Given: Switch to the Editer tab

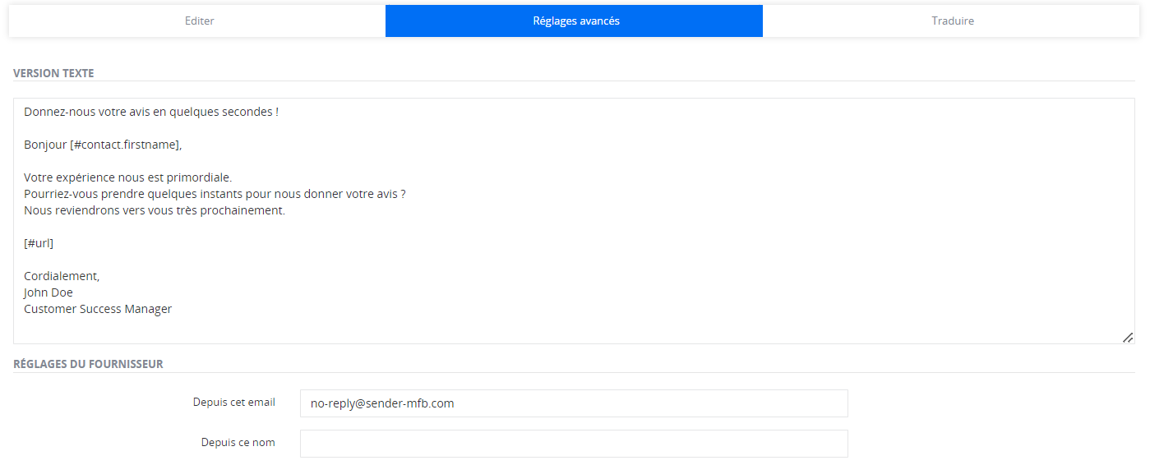Looking at the screenshot, I should coord(199,21).
